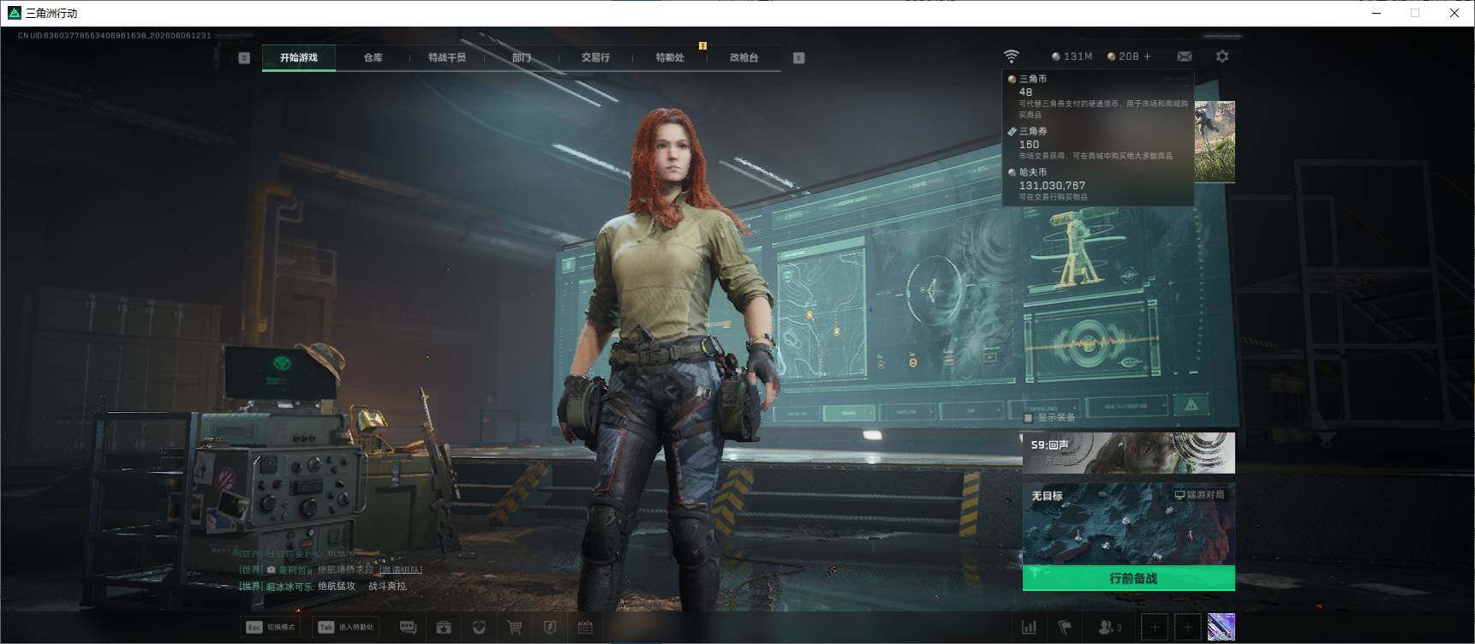Select the 开始游戏 tab
1475x644 pixels.
coord(299,57)
